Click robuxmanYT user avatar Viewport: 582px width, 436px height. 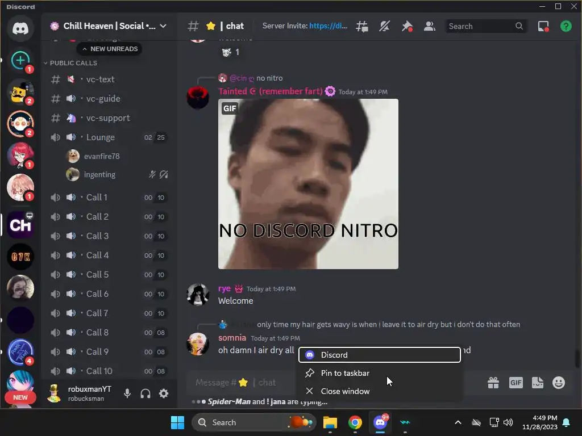pyautogui.click(x=54, y=393)
